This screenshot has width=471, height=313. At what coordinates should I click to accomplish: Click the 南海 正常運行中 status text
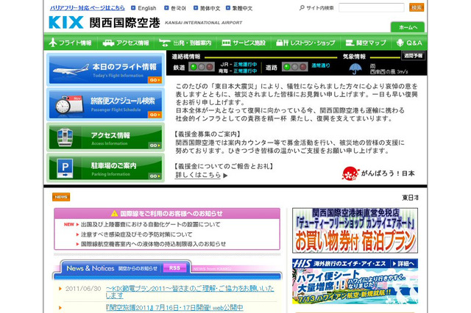238,71
